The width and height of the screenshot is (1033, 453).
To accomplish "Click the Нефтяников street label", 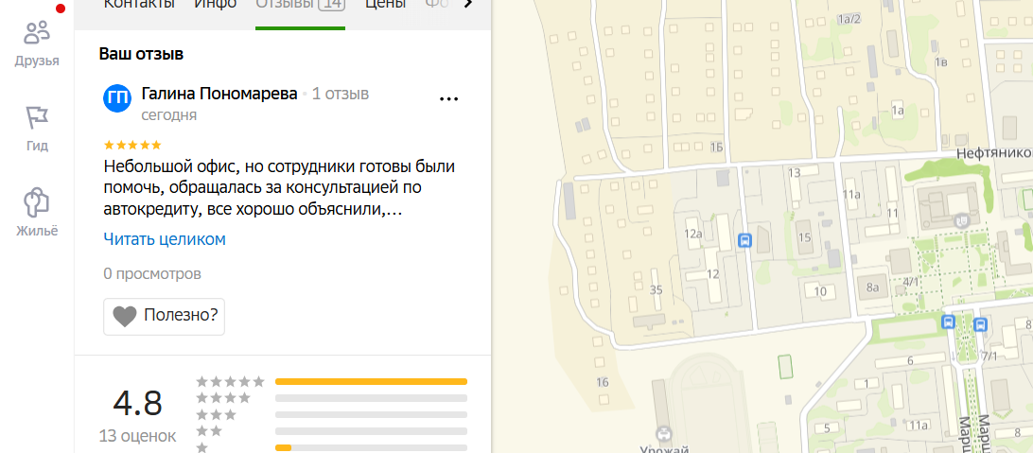I will coord(994,153).
